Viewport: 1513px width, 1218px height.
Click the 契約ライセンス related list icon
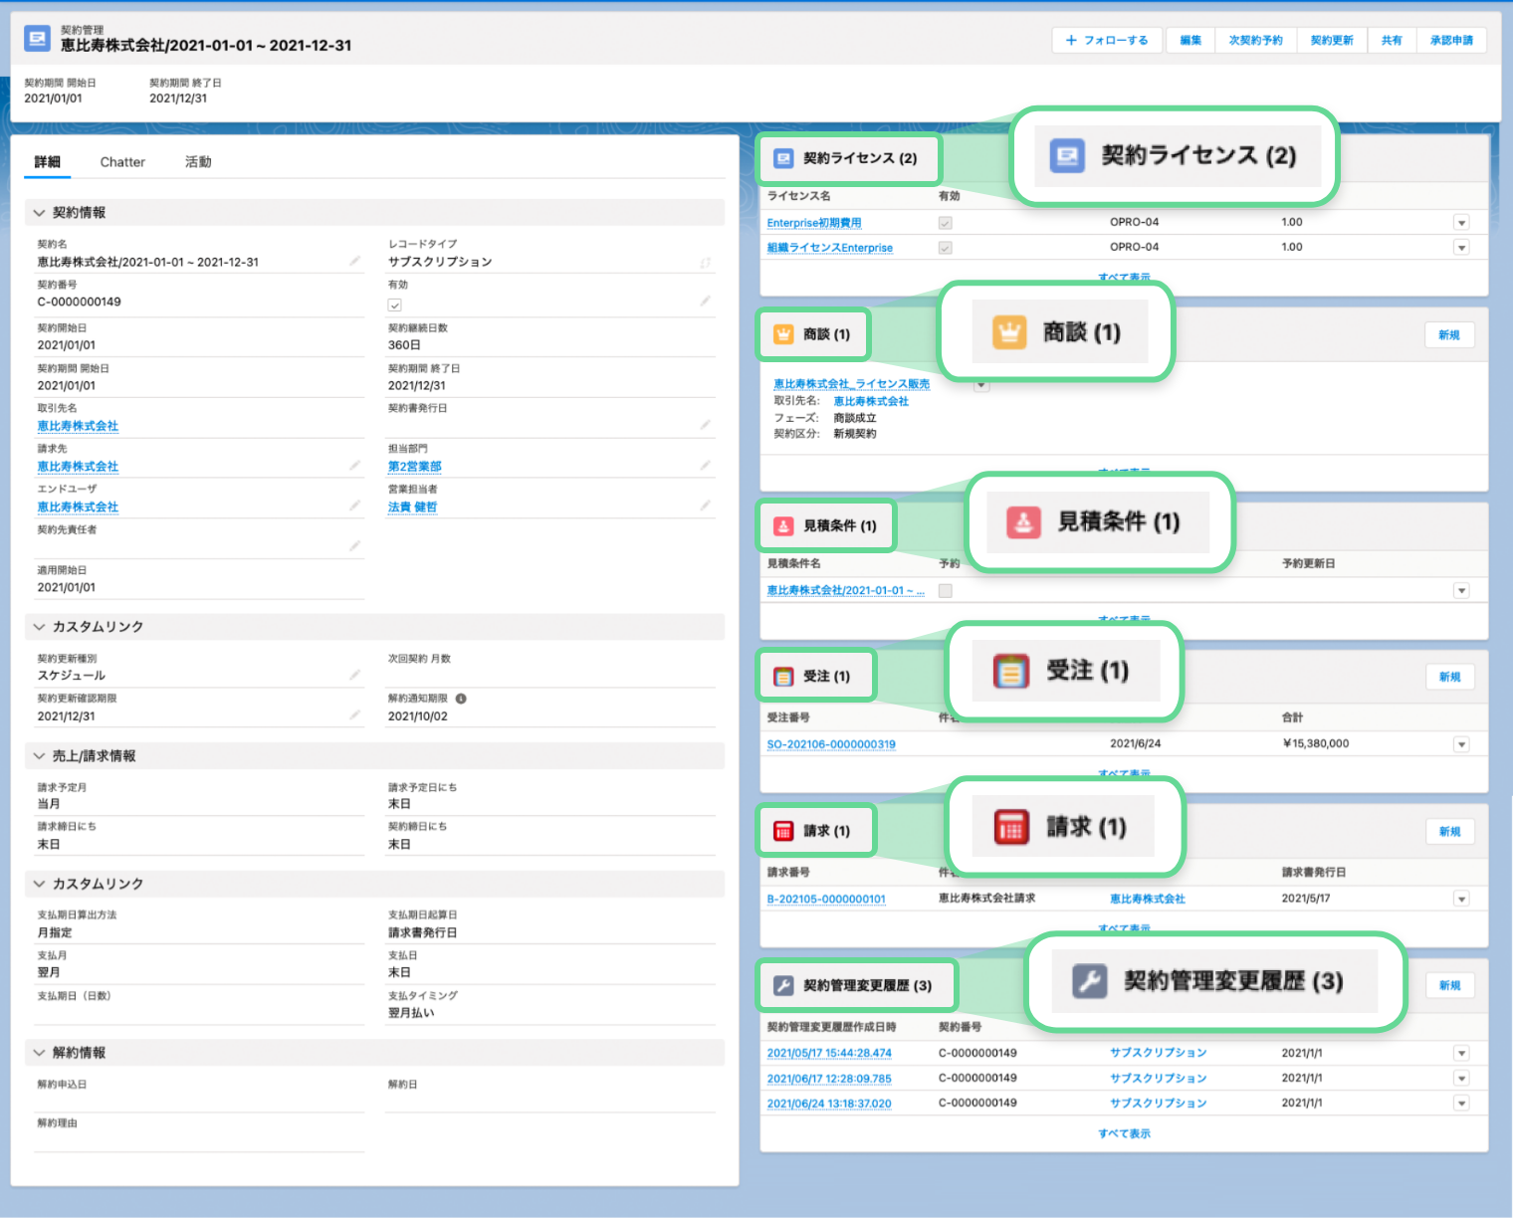(783, 158)
